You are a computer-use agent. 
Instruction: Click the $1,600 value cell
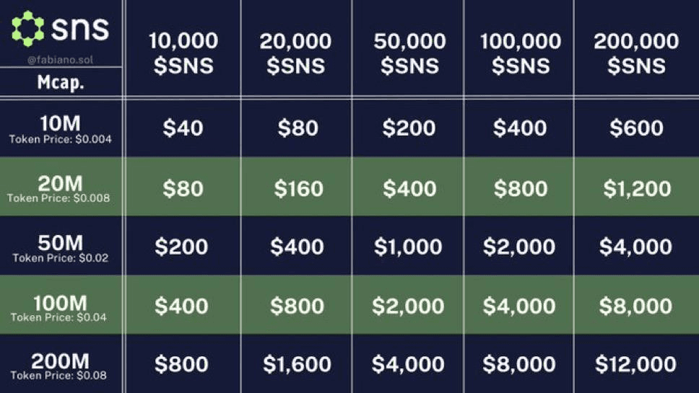297,364
